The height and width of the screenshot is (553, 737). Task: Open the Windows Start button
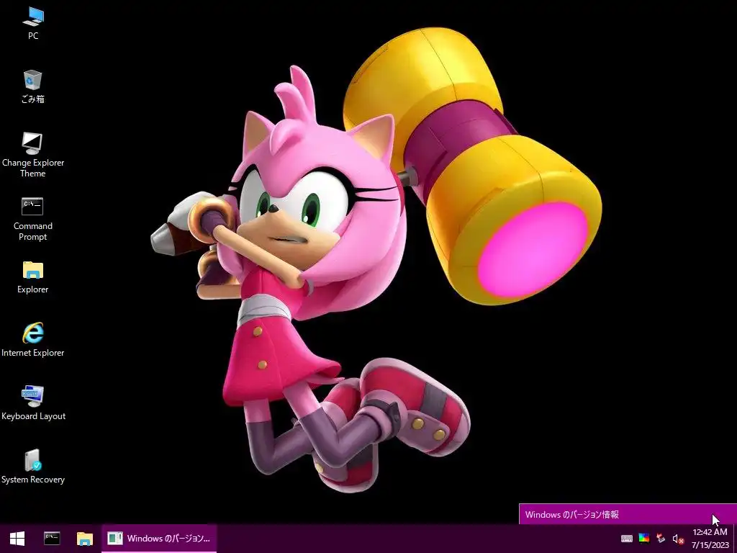click(17, 539)
